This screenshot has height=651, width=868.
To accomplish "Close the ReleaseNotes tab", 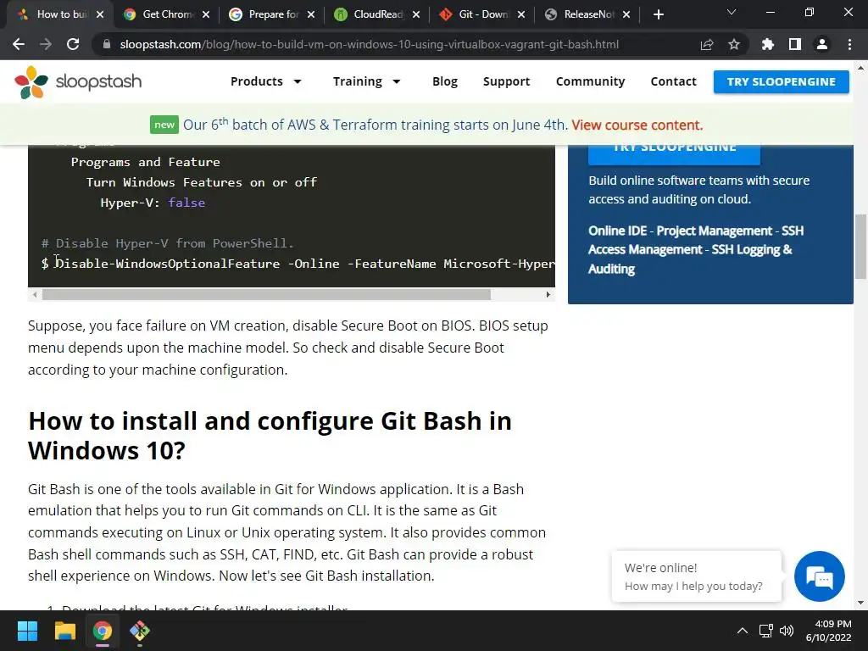I will [626, 14].
